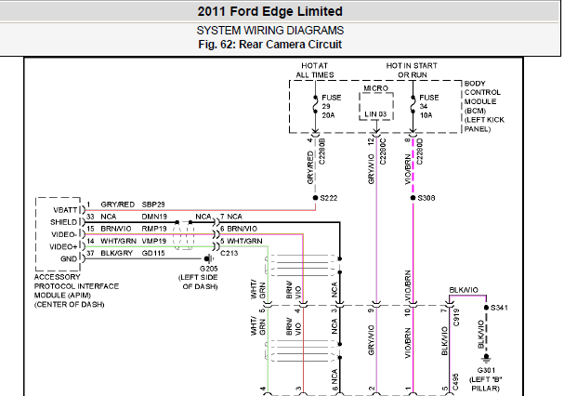The height and width of the screenshot is (396, 564).
Task: Select the "VIDEO+" pin label
Action: tap(63, 246)
